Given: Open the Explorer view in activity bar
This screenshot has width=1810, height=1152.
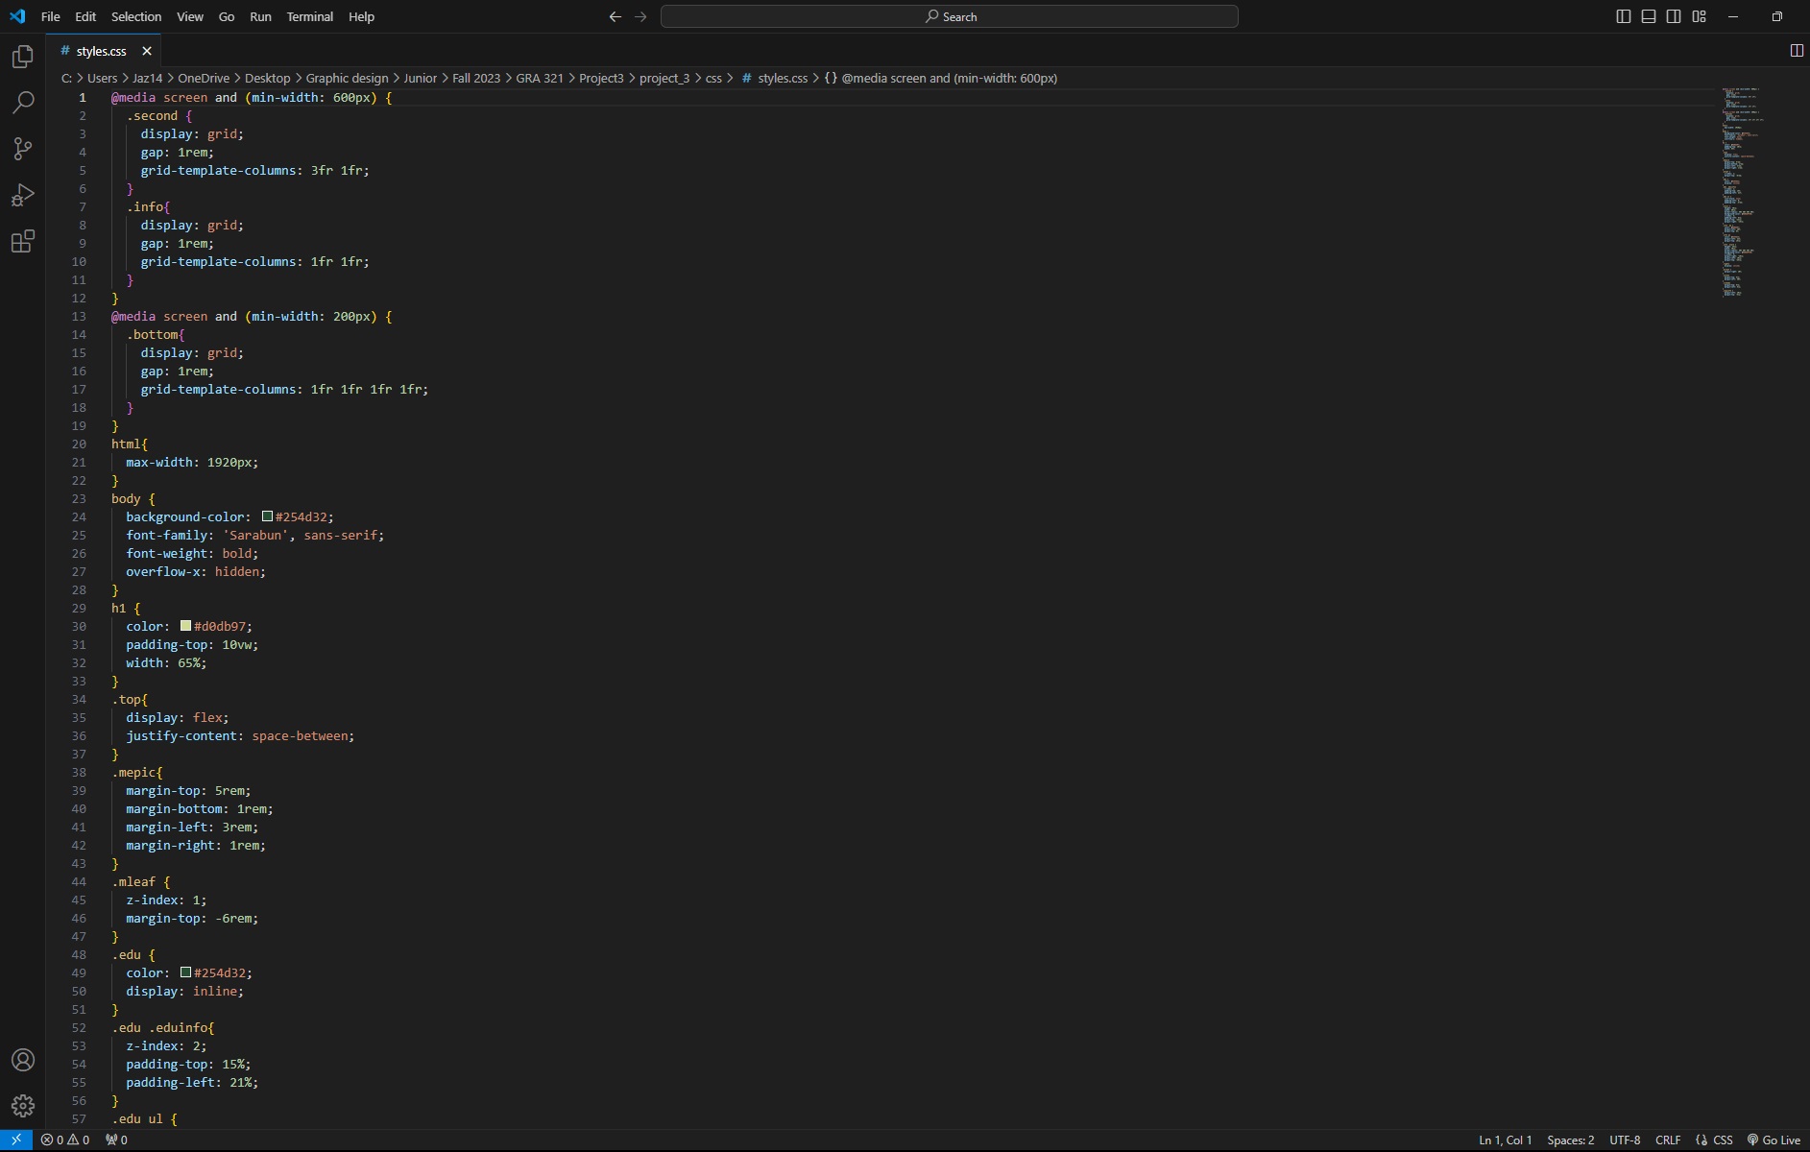Looking at the screenshot, I should 23,58.
